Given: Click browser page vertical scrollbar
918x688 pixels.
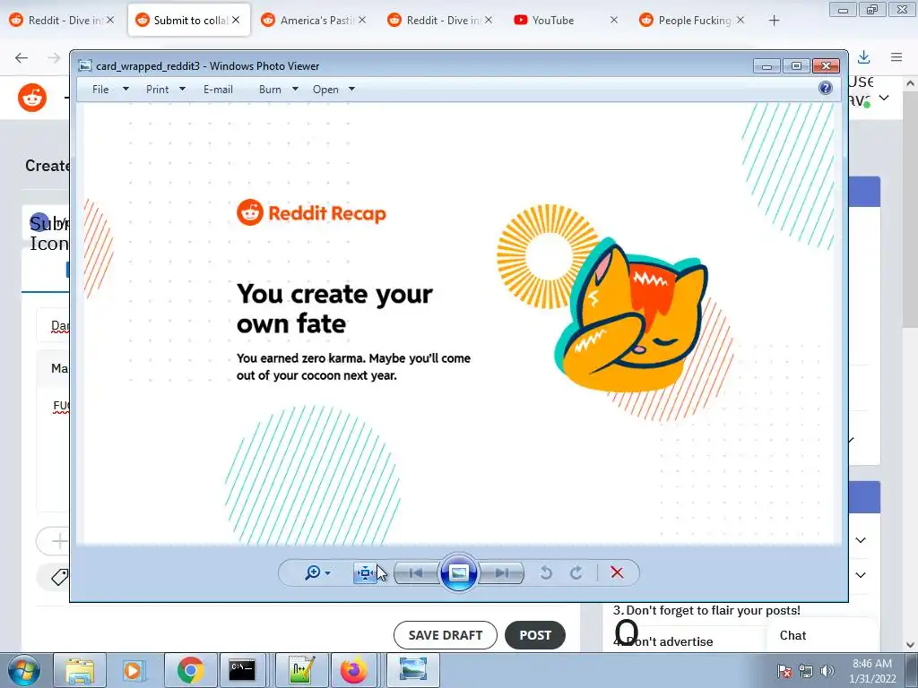Looking at the screenshot, I should point(910,211).
